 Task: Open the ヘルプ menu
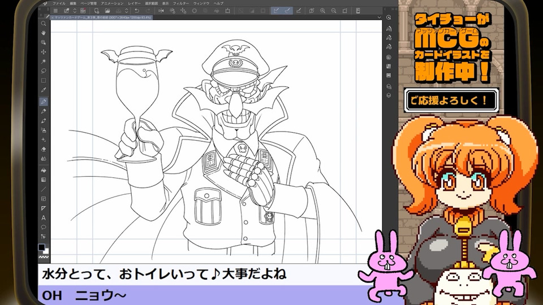218,3
